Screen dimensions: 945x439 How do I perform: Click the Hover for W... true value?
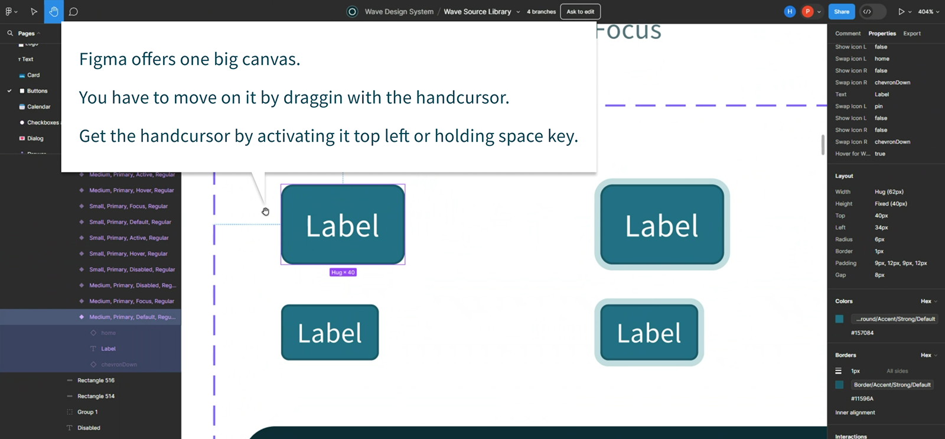tap(880, 154)
